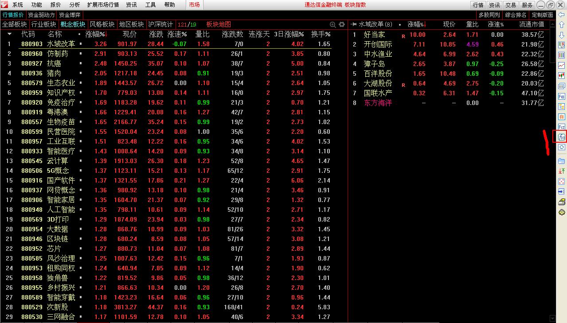The width and height of the screenshot is (567, 323).
Task: Select stock 东方海洋 in right panel
Action: tap(449, 103)
